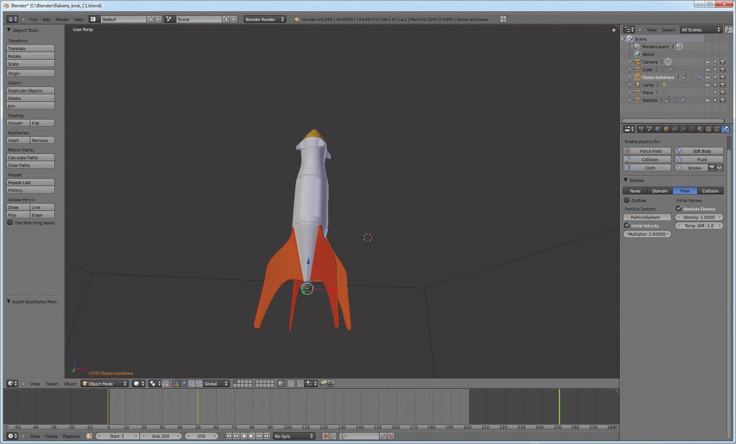Open the Object properties cube icon
Screen dimensions: 736x444
coord(666,129)
